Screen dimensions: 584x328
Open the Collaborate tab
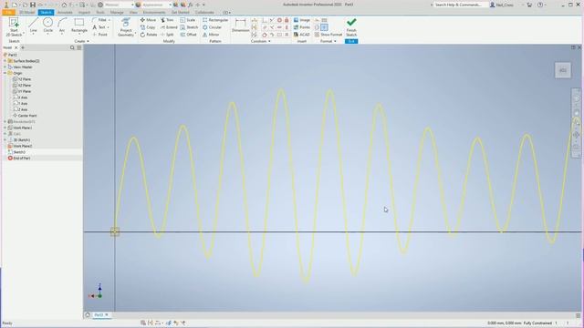coord(204,12)
